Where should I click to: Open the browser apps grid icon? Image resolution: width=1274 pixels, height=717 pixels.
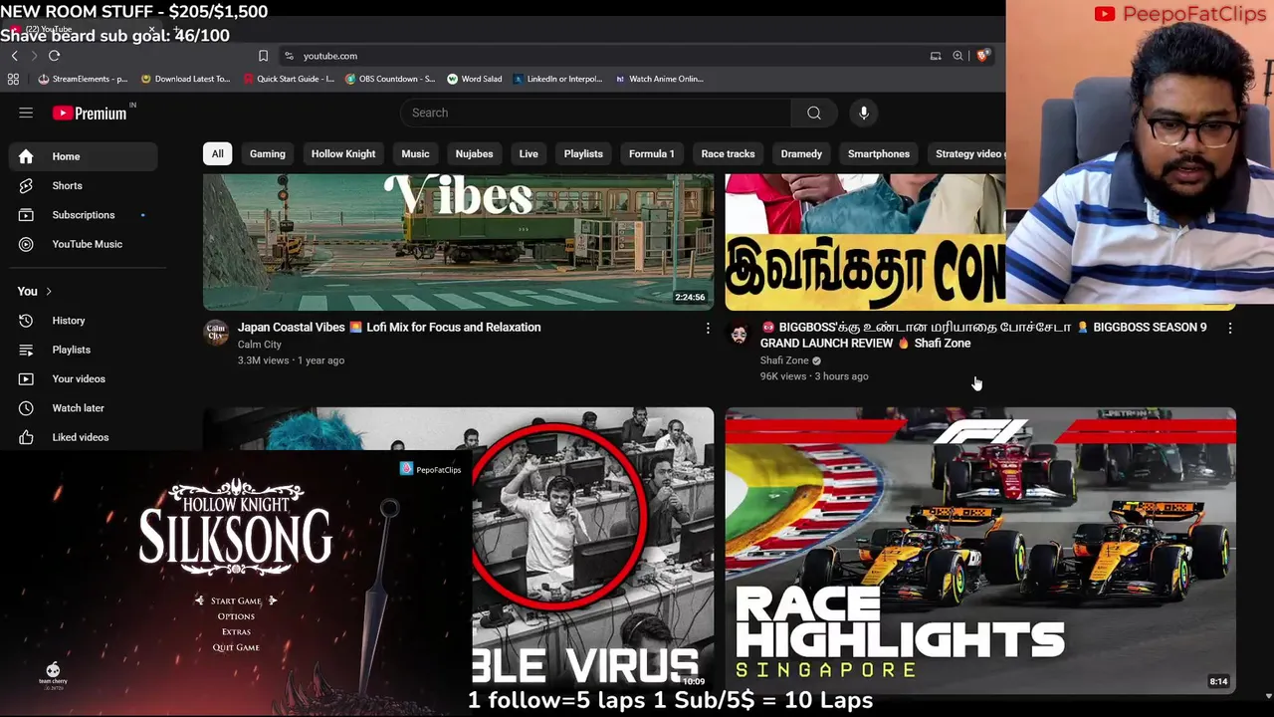[13, 79]
